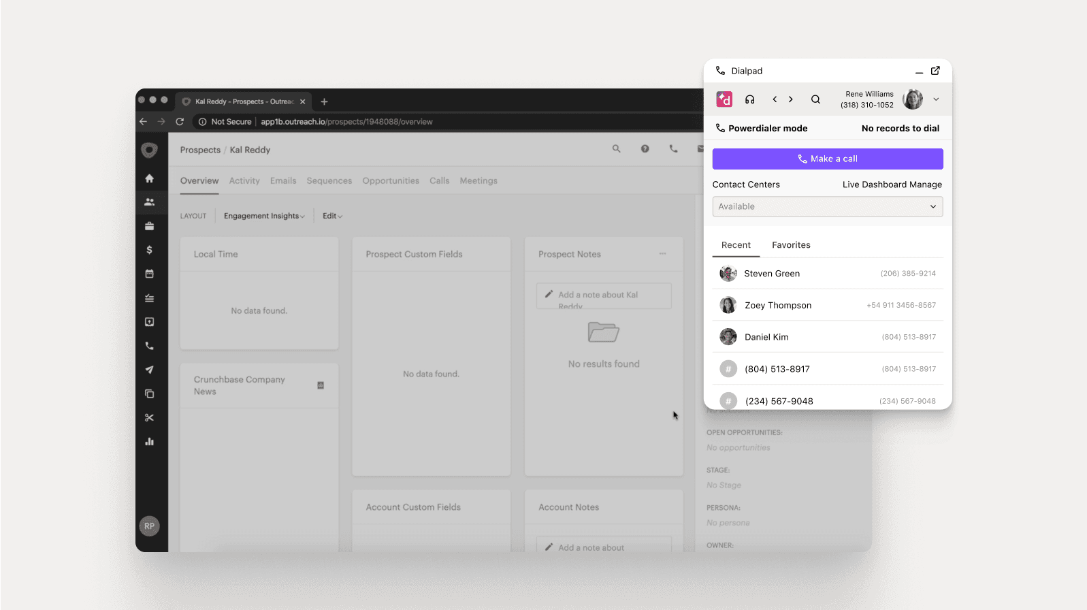Go back with Dialpad left arrow

coord(775,99)
